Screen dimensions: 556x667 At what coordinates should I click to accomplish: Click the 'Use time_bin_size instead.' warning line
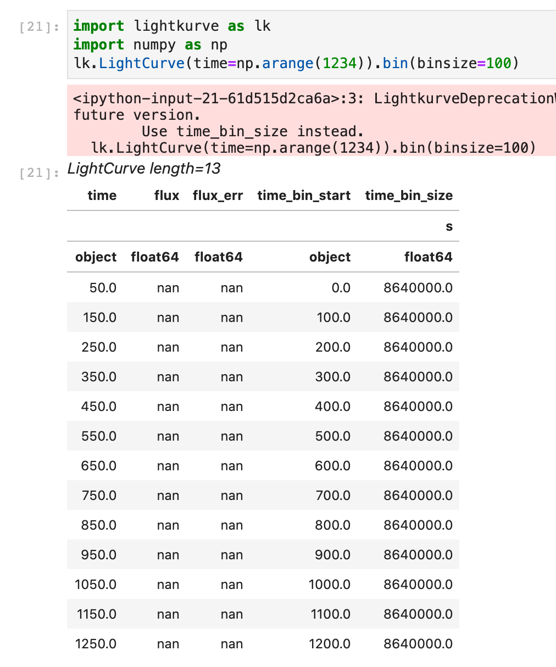pyautogui.click(x=253, y=131)
